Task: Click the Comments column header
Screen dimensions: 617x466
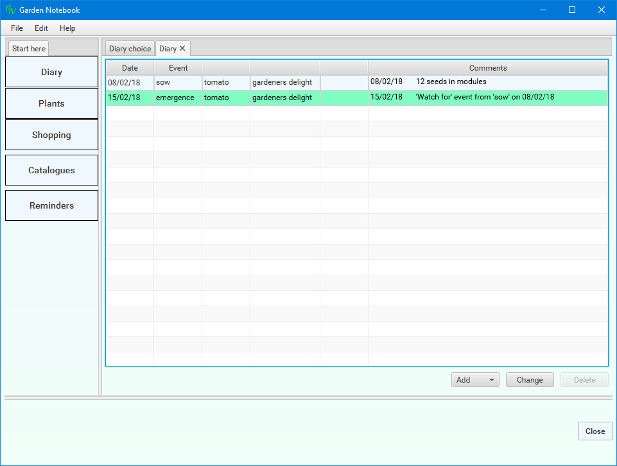Action: [487, 68]
